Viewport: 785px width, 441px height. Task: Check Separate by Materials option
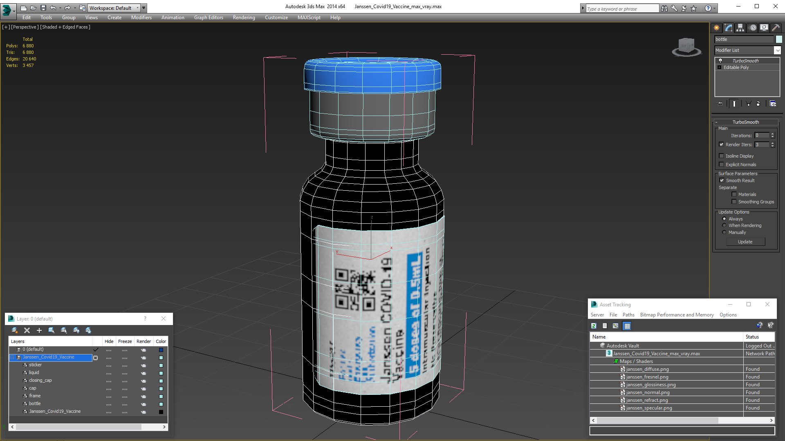[734, 194]
